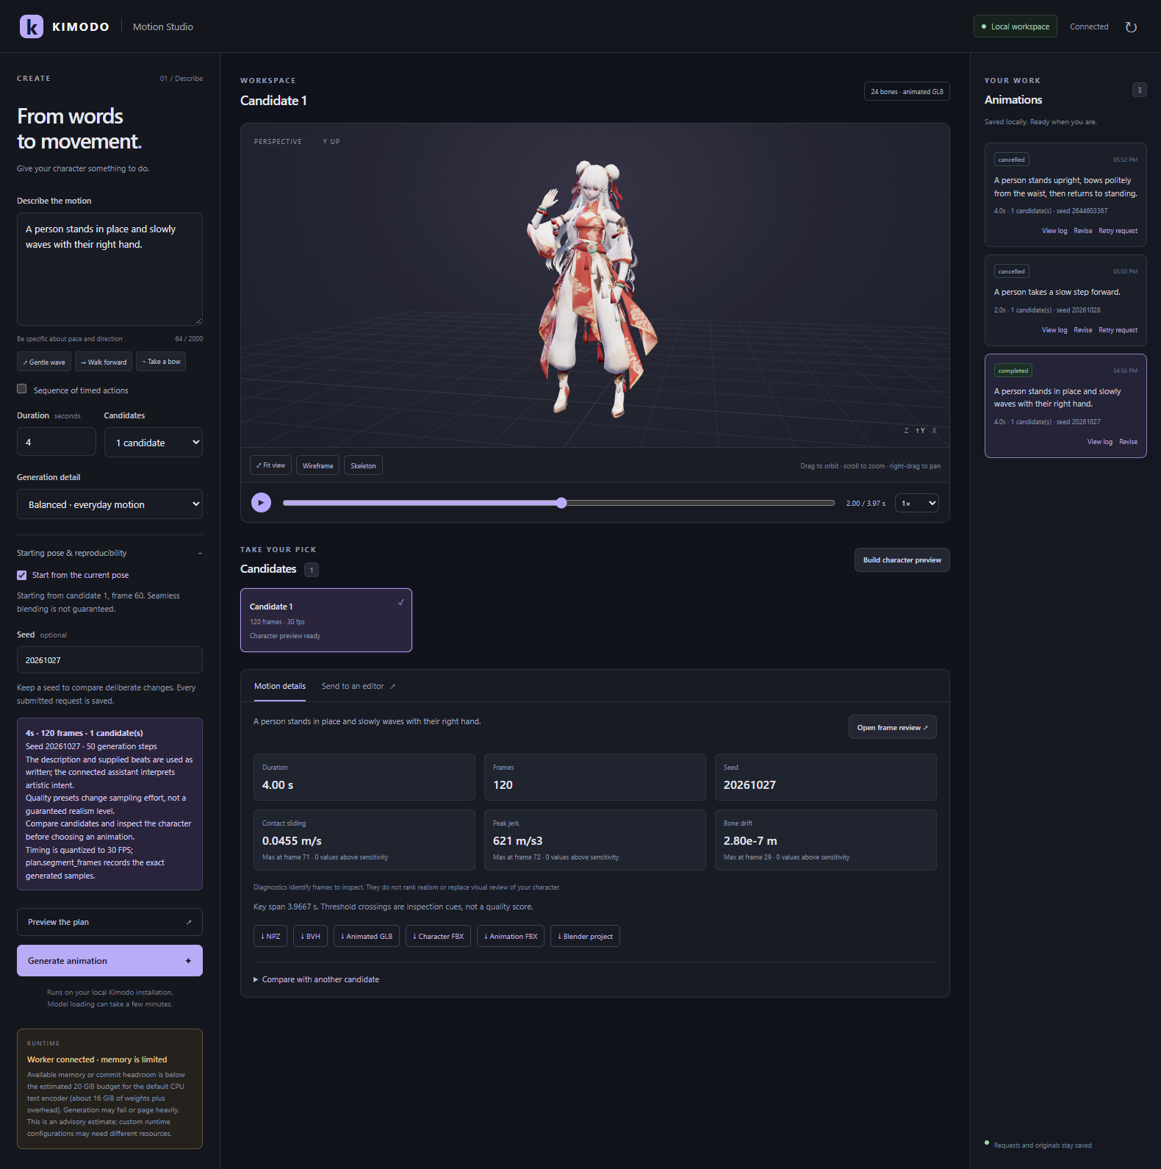Viewport: 1161px width, 1169px height.
Task: Click the Local workspace badge
Action: click(1015, 26)
